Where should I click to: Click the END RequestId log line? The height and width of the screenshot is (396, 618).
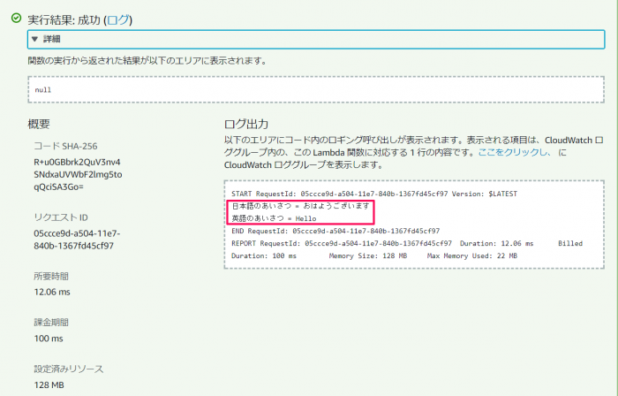click(335, 231)
